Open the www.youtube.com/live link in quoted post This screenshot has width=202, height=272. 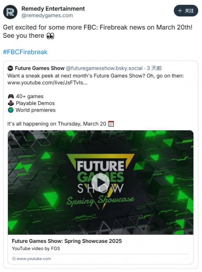tap(48, 83)
